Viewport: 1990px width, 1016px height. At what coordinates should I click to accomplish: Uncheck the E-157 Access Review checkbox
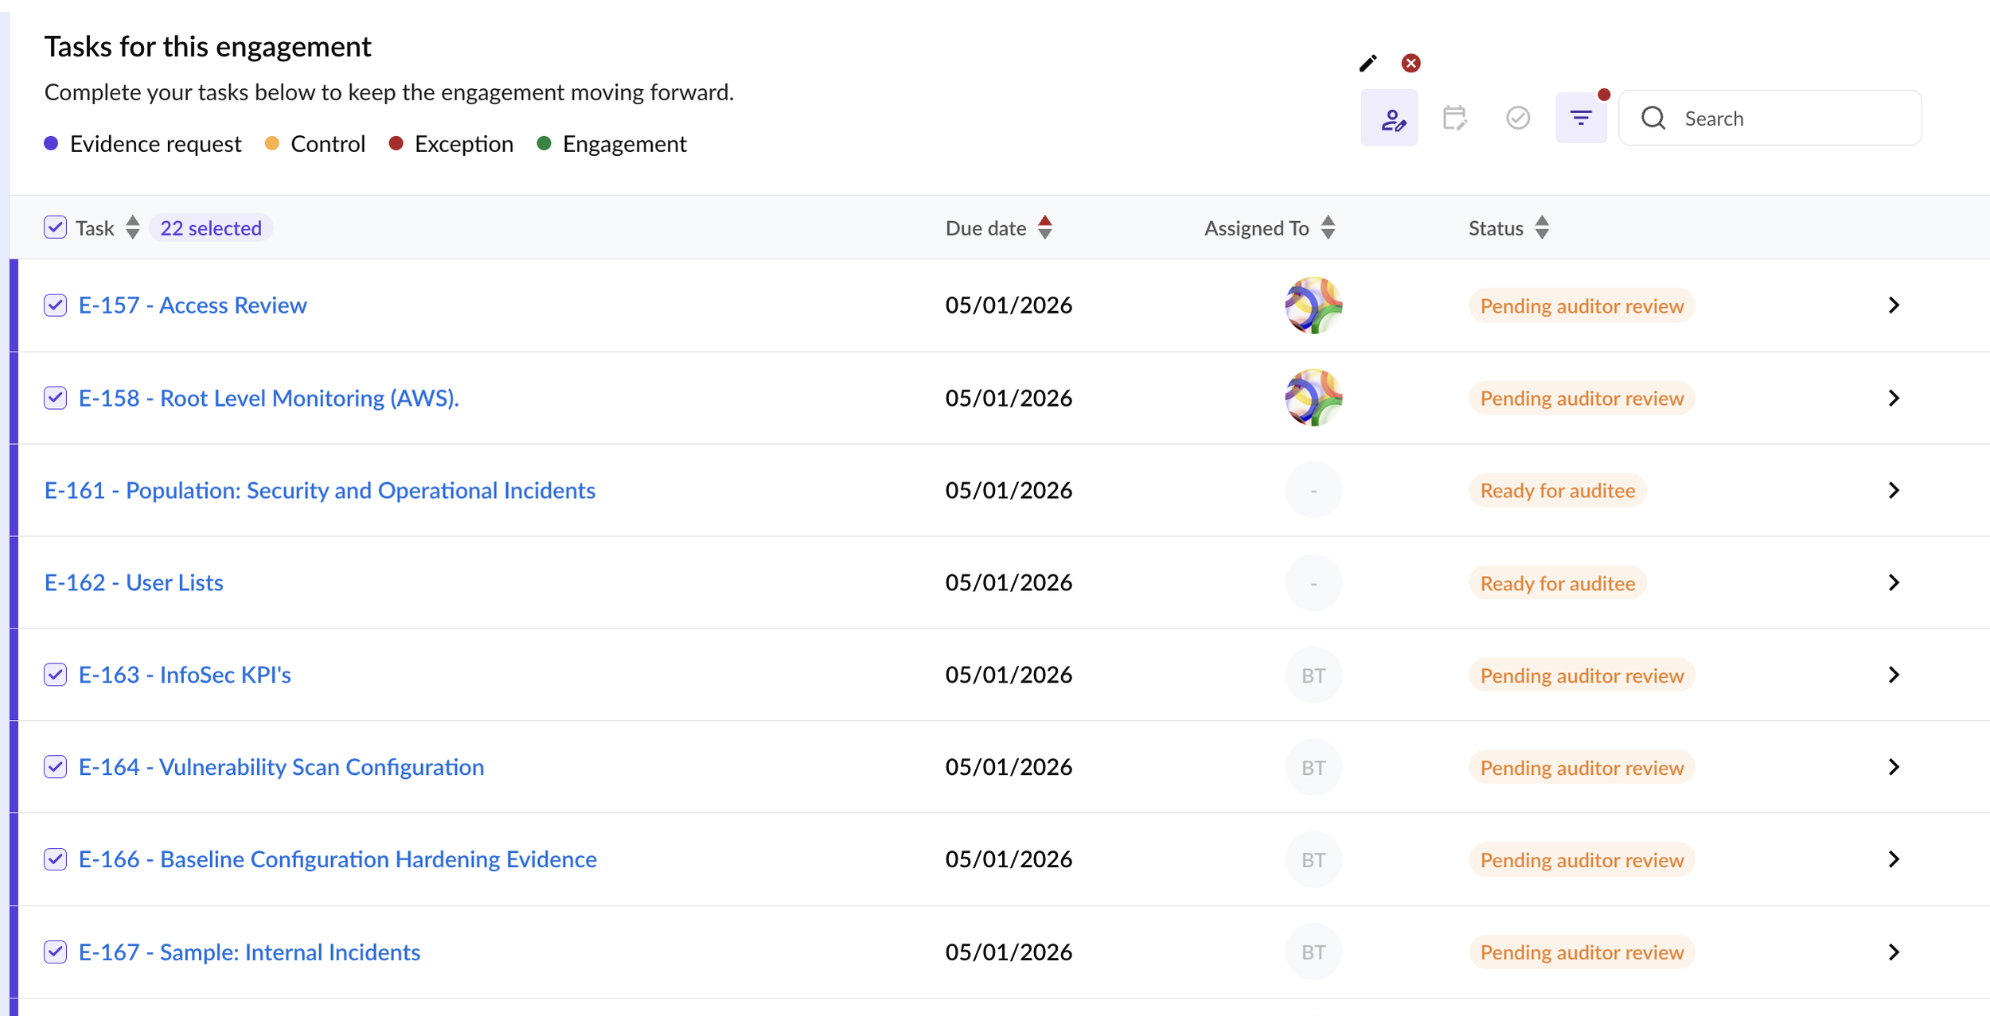coord(55,306)
